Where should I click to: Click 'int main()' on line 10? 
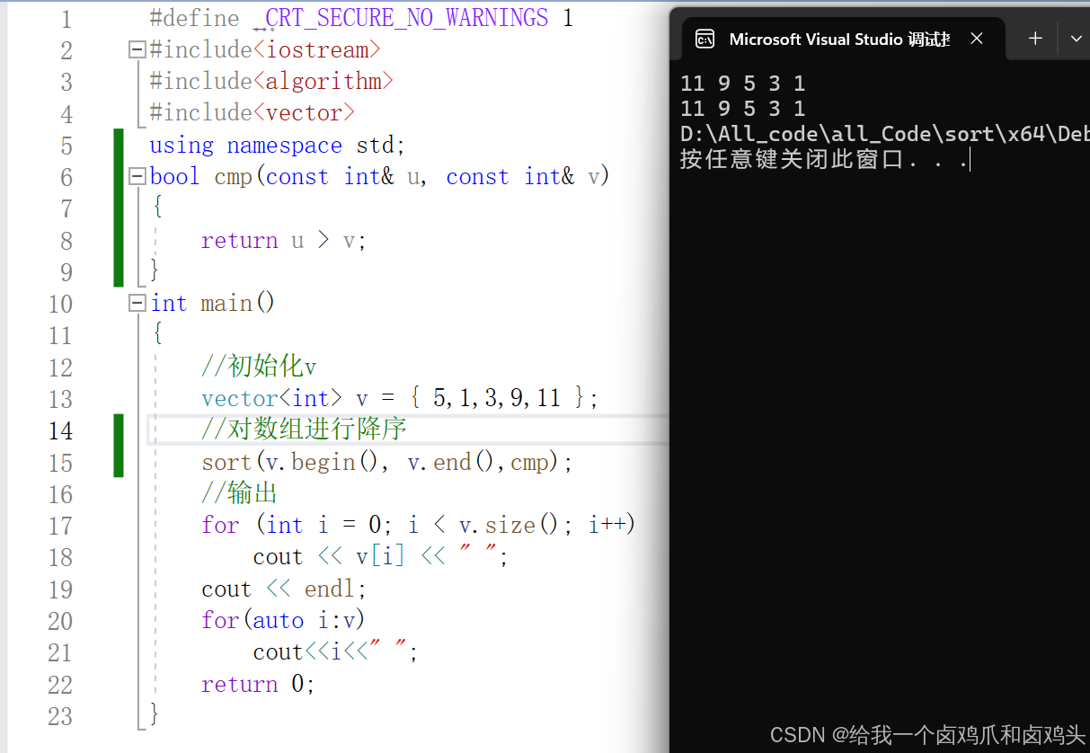pos(213,303)
